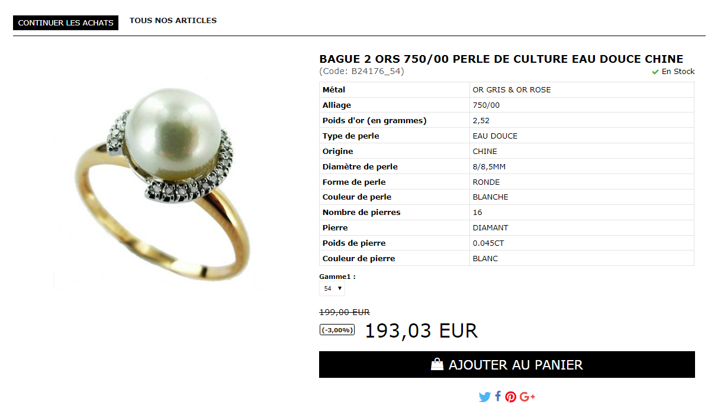Click the shopping bag icon in cart button
727x411 pixels.
click(437, 364)
